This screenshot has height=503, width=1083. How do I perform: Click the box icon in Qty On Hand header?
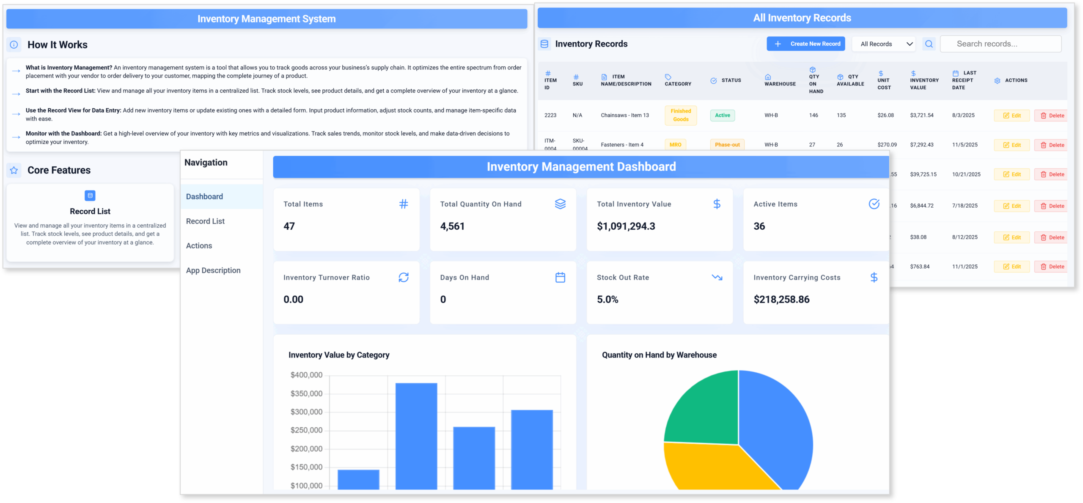(812, 70)
